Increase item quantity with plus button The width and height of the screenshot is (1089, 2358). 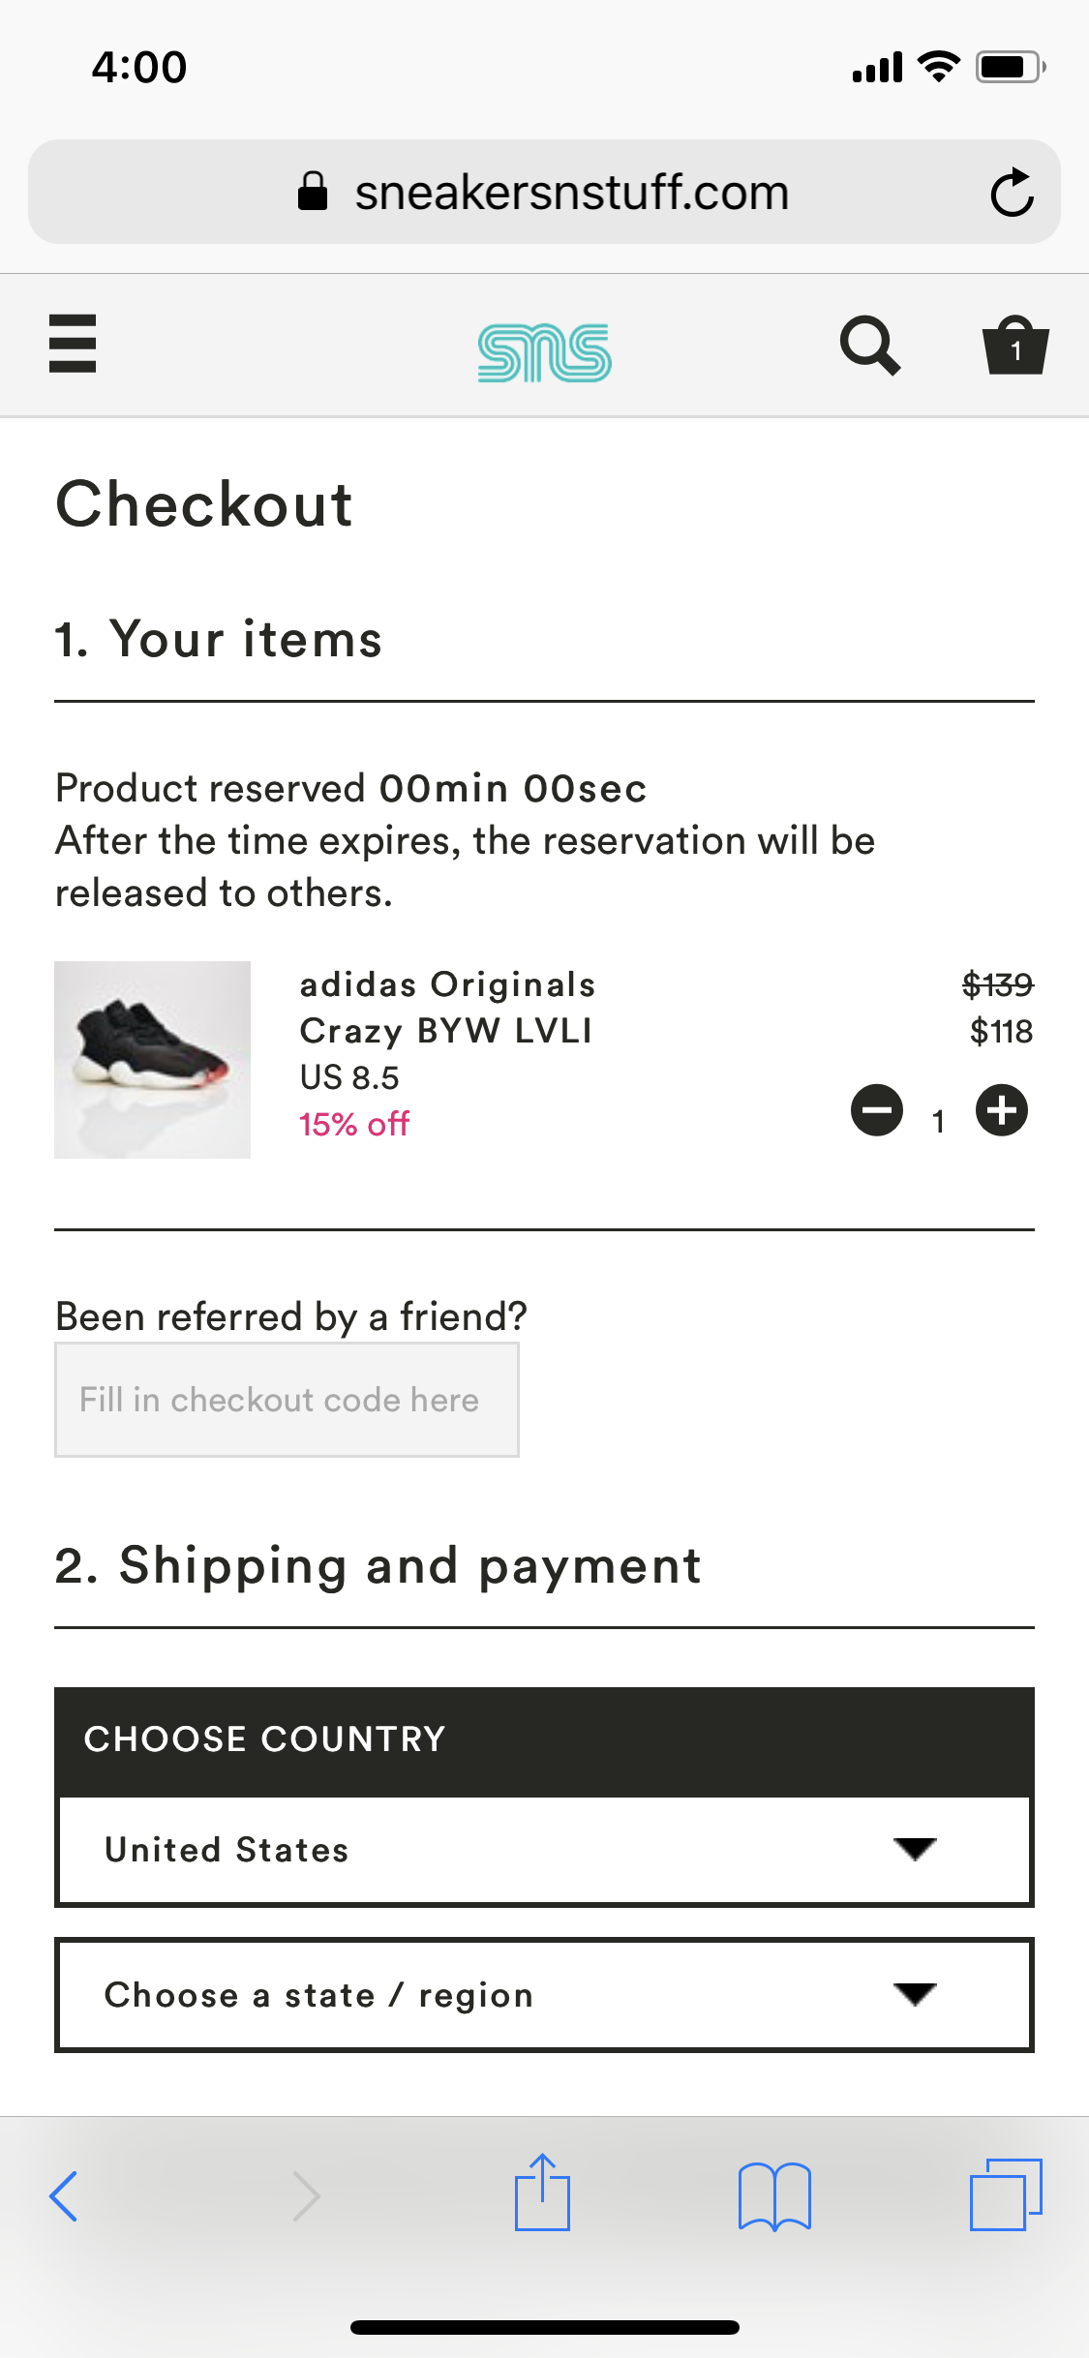click(1002, 1110)
